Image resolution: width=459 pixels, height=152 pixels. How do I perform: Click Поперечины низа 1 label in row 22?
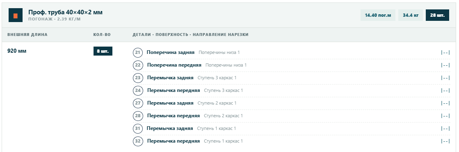(226, 65)
